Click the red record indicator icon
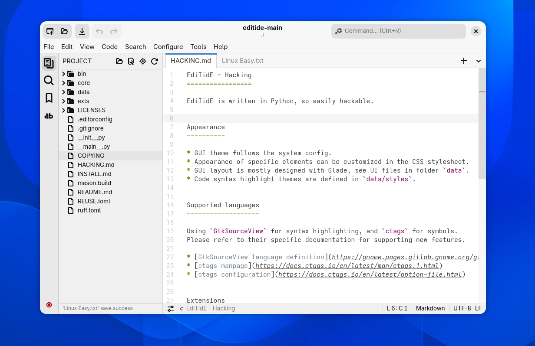 click(49, 305)
